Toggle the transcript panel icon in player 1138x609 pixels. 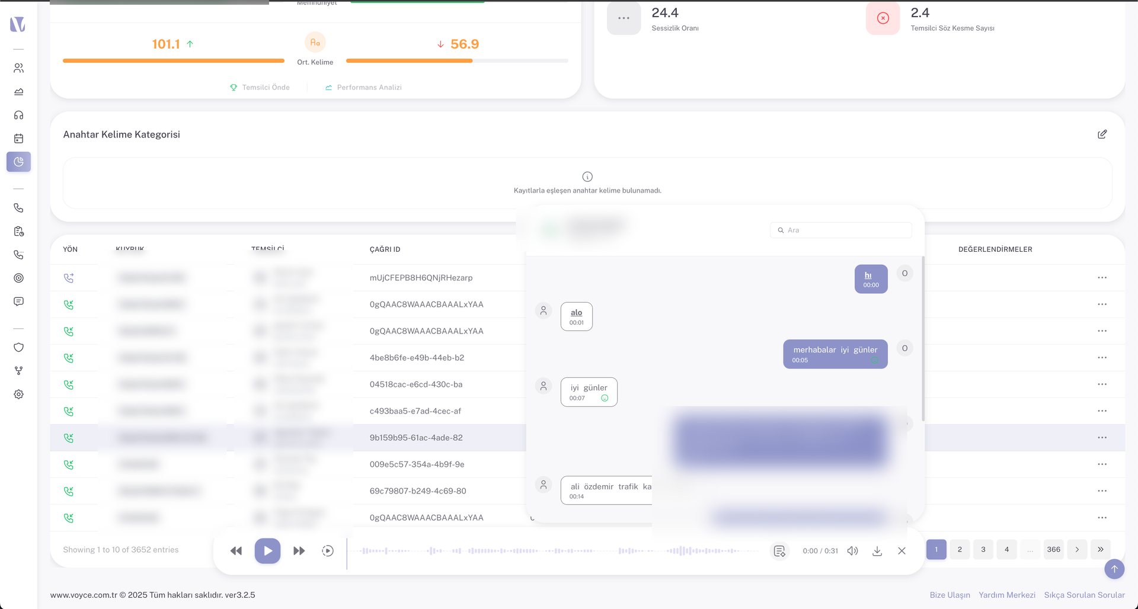pyautogui.click(x=779, y=551)
